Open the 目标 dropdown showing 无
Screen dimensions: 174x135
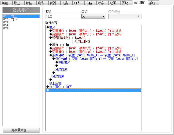tap(93, 16)
